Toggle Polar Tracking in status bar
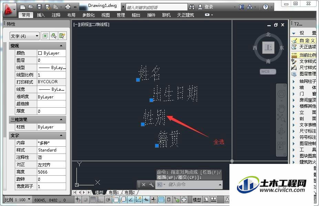 [108, 200]
